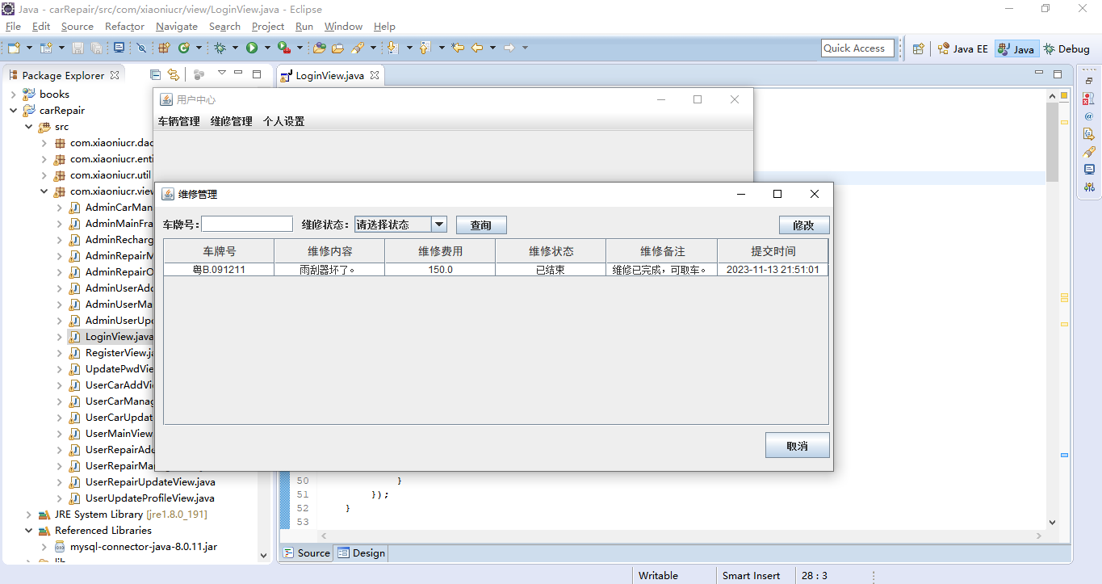Click the Open Perspective icon
The image size is (1102, 584).
pyautogui.click(x=919, y=48)
